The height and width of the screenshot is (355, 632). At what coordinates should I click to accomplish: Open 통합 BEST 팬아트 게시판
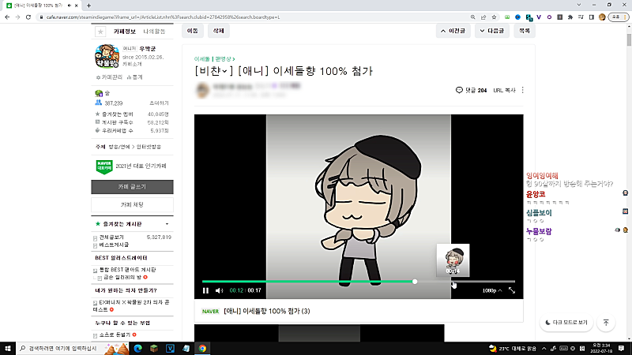click(127, 270)
